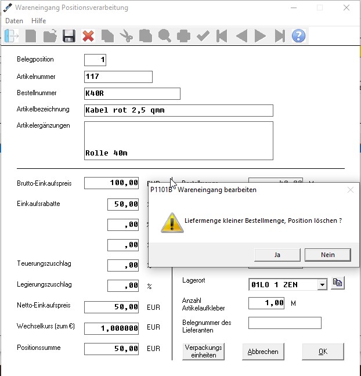Click the Belegnummer des Lieferanten field
361x376 pixels.
click(285, 323)
